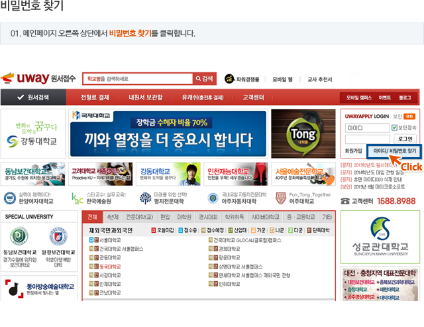Switch to the 기타 tab
Image resolution: width=424 pixels, height=327 pixels.
click(327, 217)
